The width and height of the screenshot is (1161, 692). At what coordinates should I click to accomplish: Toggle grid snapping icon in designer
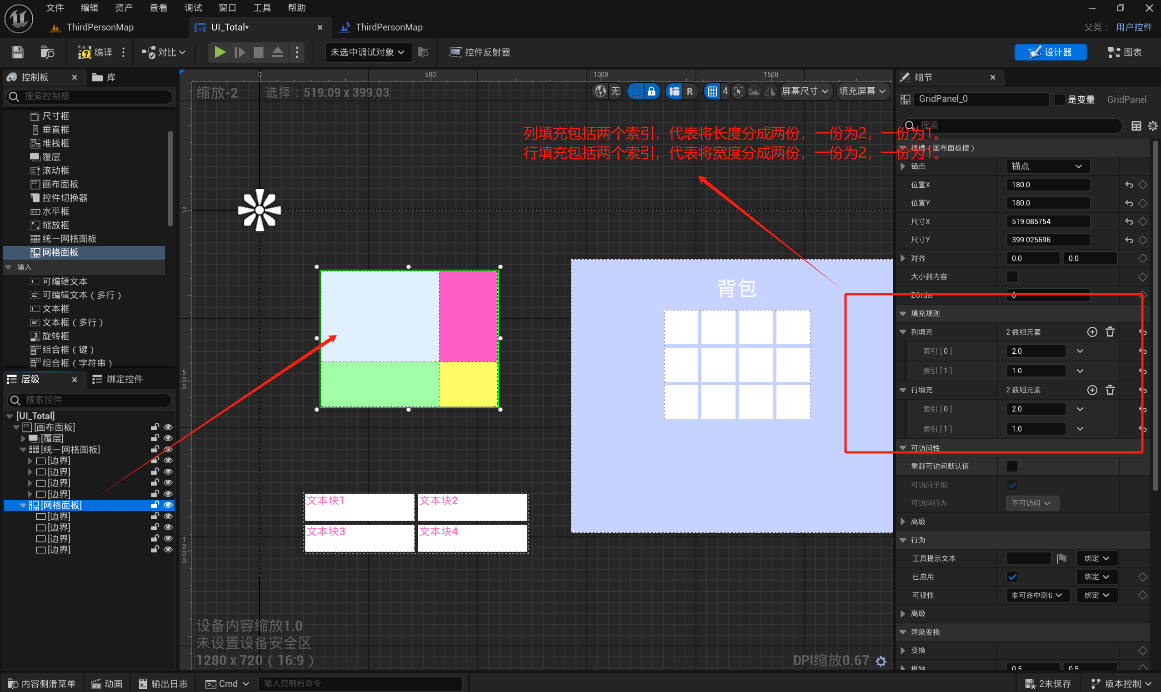pos(712,91)
